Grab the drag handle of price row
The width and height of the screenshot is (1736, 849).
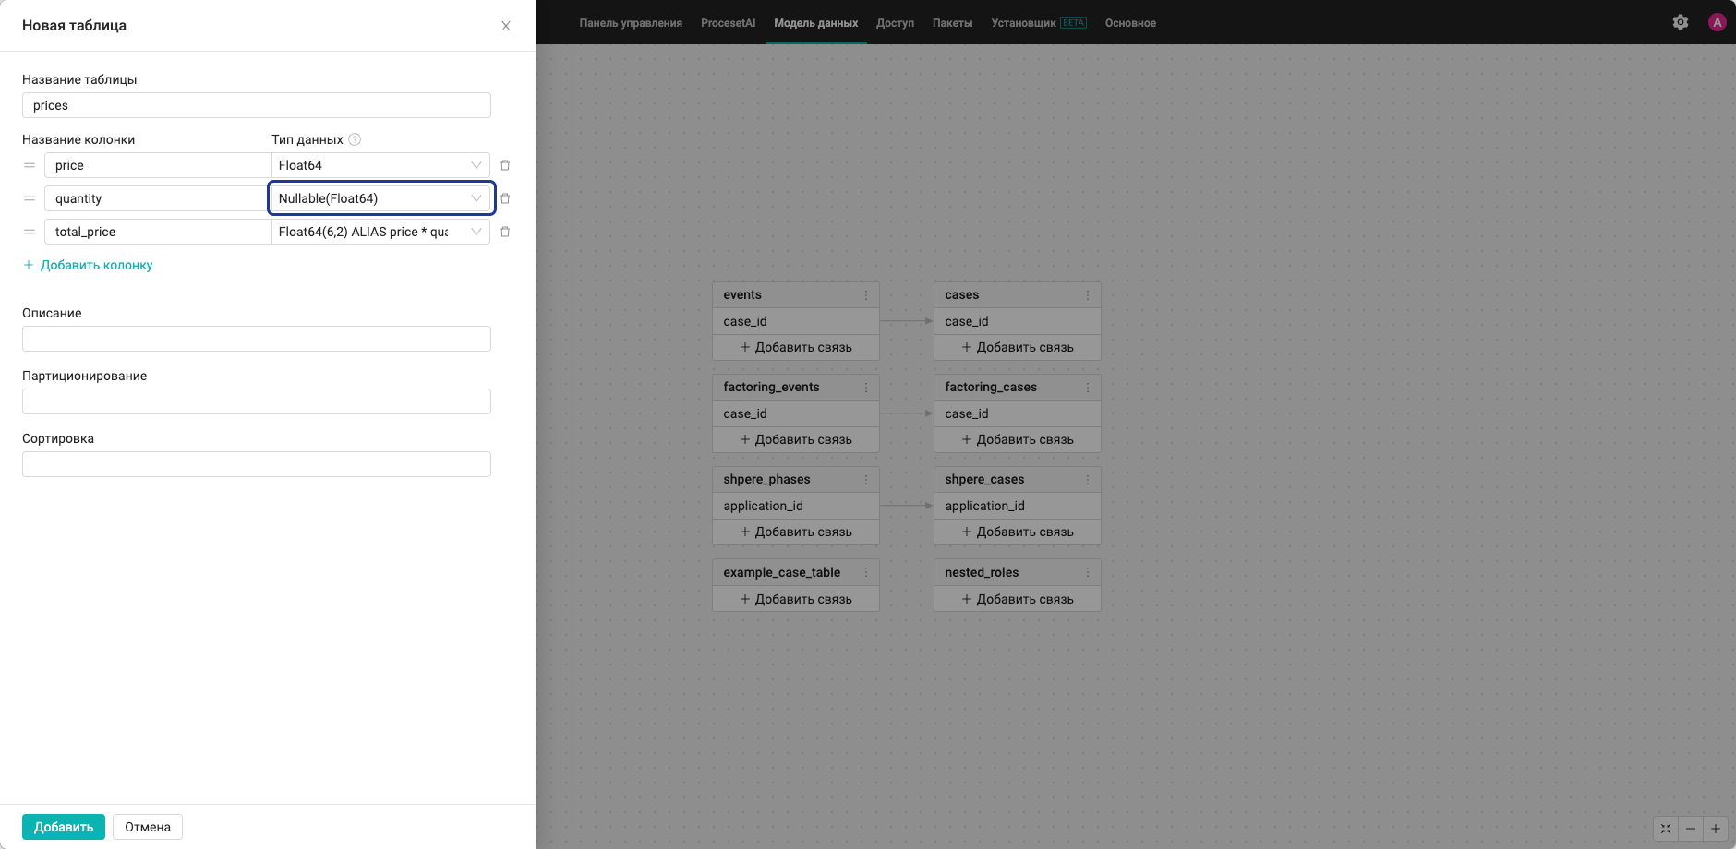click(30, 165)
